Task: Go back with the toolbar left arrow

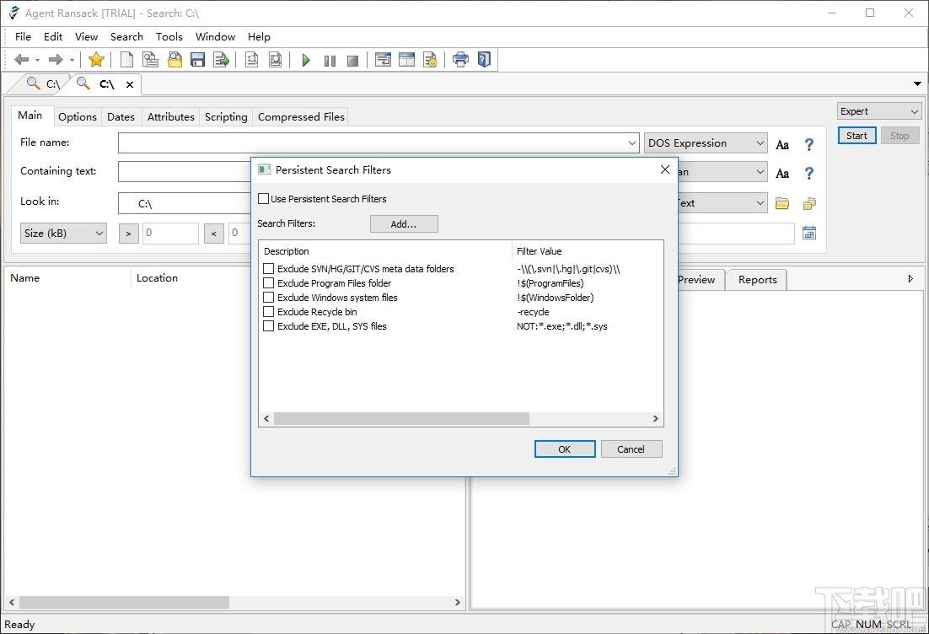Action: (21, 59)
